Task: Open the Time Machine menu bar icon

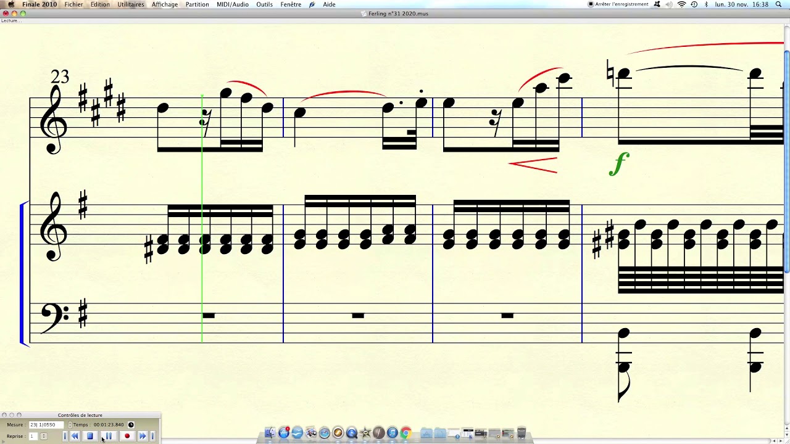Action: (x=694, y=4)
